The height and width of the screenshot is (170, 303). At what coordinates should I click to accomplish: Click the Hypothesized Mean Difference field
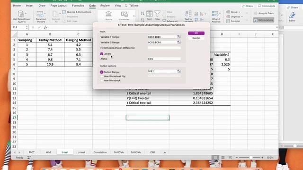coord(164,48)
